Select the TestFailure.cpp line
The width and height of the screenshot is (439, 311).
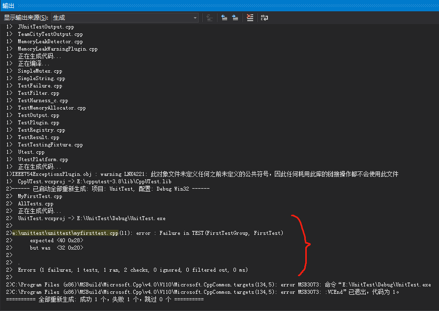coord(34,85)
